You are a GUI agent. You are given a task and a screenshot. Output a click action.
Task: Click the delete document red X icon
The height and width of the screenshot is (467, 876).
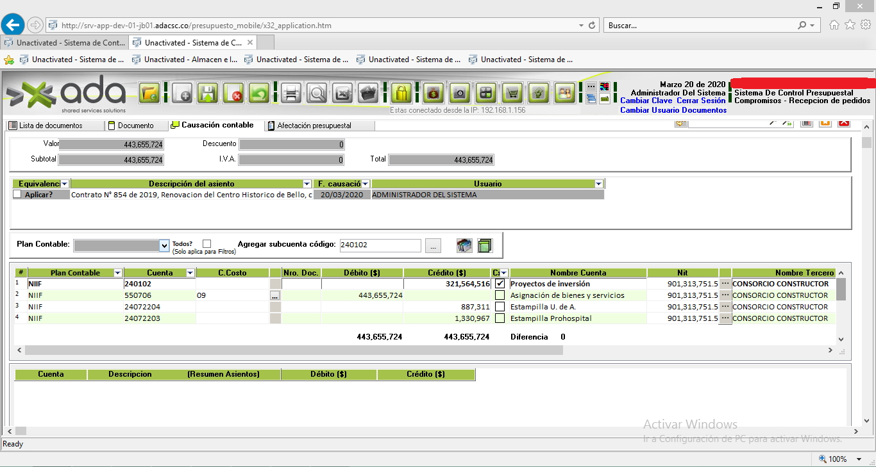(x=233, y=94)
